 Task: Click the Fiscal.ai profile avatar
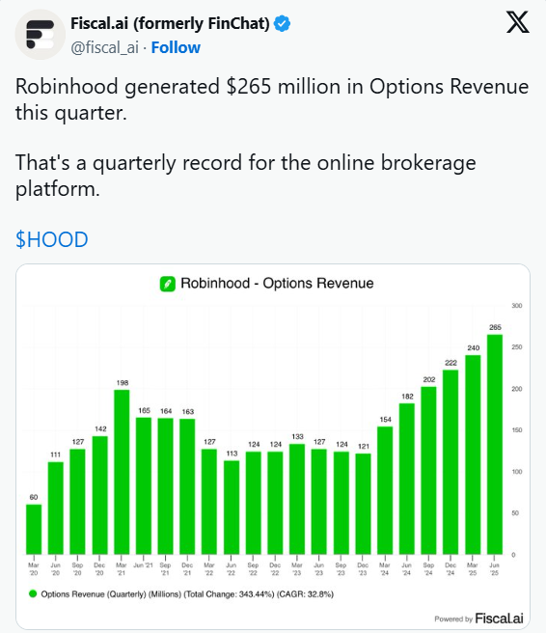(x=40, y=35)
